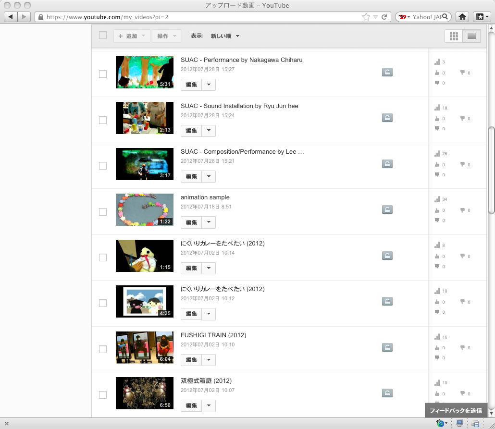Open address bar history dropdown arrow

[375, 17]
